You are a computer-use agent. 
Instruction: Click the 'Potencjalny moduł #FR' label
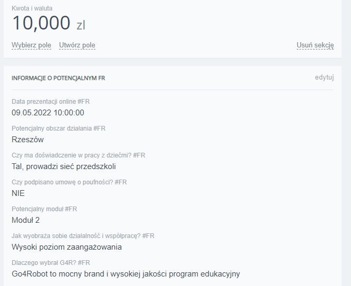(x=44, y=209)
